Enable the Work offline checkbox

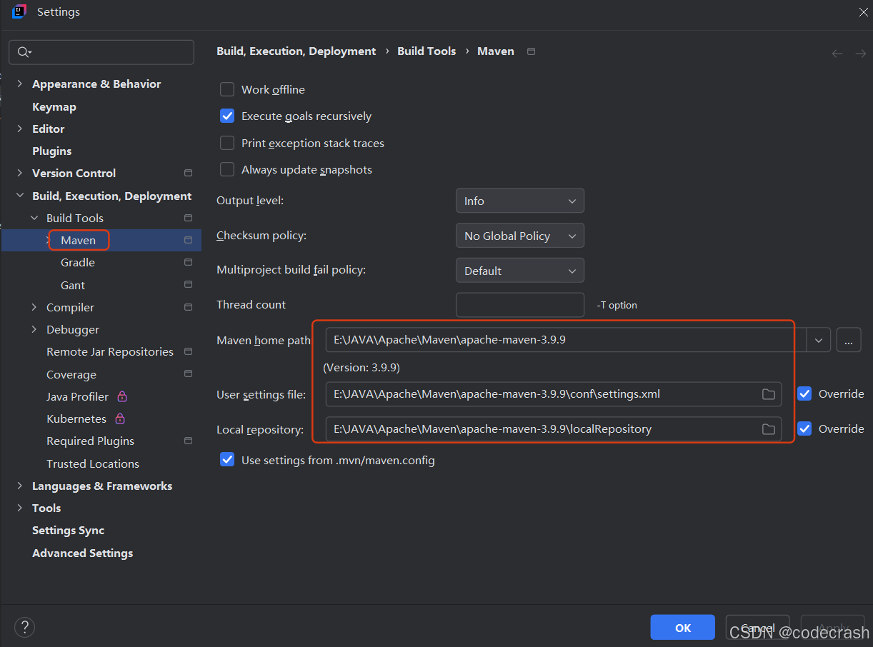coord(227,89)
